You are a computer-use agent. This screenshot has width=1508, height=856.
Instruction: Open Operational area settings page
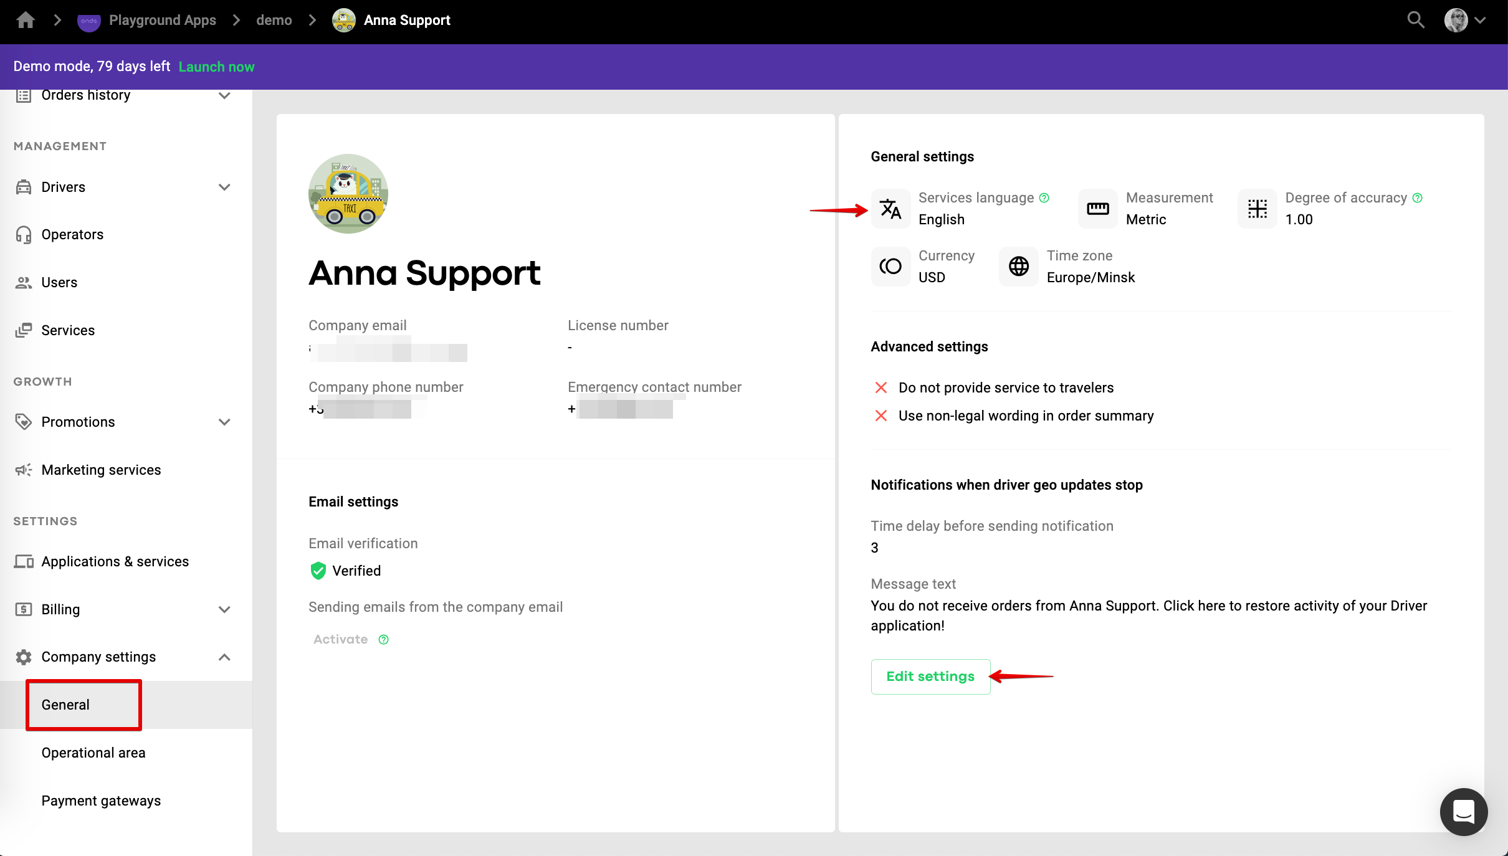coord(93,753)
